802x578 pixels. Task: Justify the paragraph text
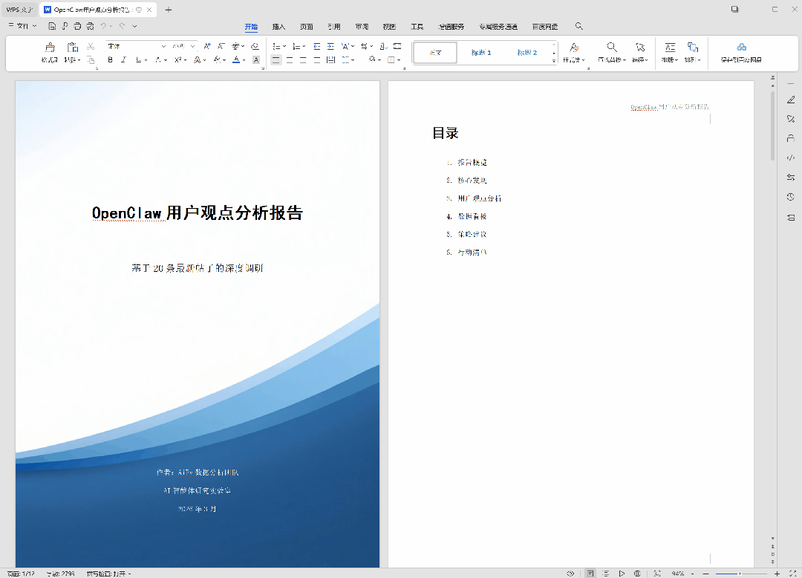pos(317,60)
